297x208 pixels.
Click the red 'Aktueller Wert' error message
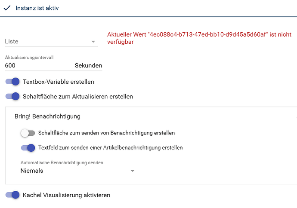[199, 38]
